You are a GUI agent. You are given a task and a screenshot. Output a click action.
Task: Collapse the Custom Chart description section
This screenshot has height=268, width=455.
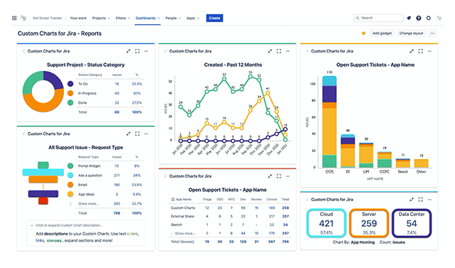tap(31, 225)
